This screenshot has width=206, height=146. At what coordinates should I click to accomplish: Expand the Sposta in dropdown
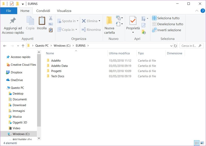(77, 21)
